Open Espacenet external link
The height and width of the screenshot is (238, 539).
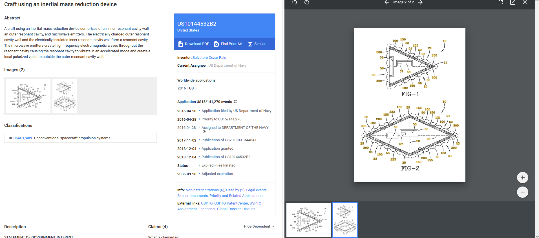tap(207, 209)
